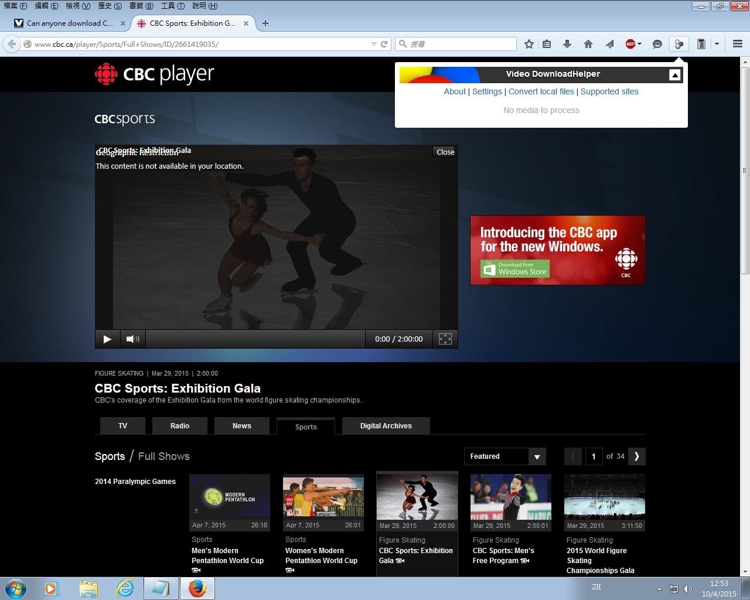Focus the browser search box
The image size is (750, 600).
[455, 44]
